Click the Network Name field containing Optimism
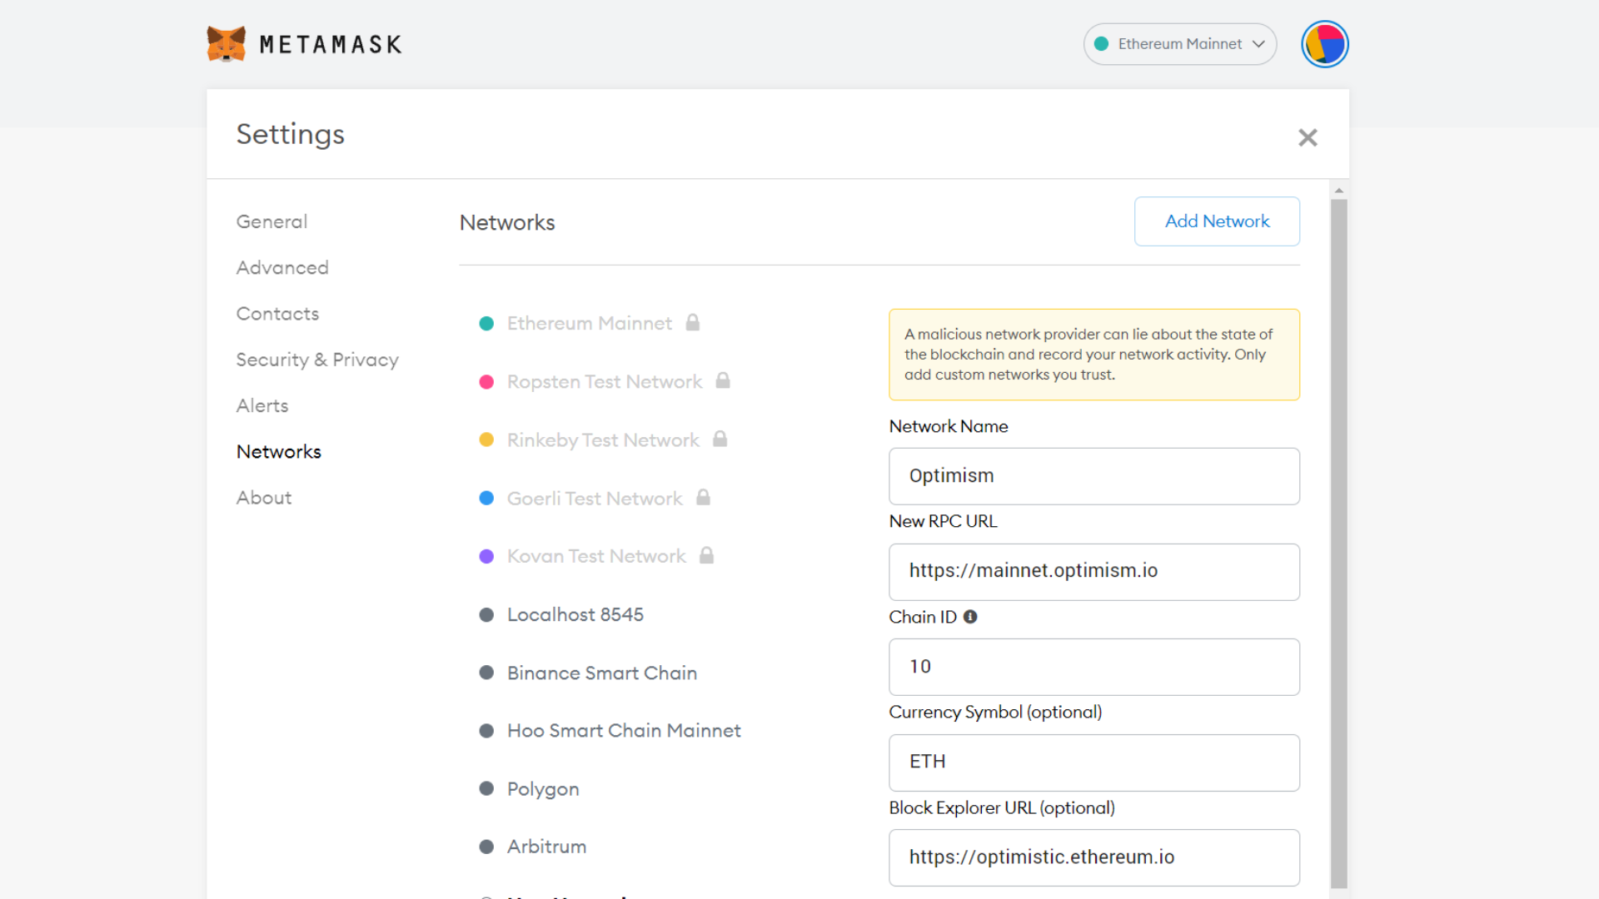 click(1093, 476)
